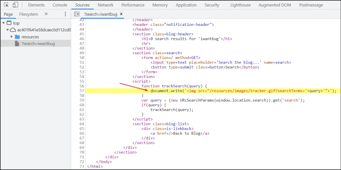Click the </form> closing tag line
This screenshot has width=341, height=170.
click(x=149, y=72)
